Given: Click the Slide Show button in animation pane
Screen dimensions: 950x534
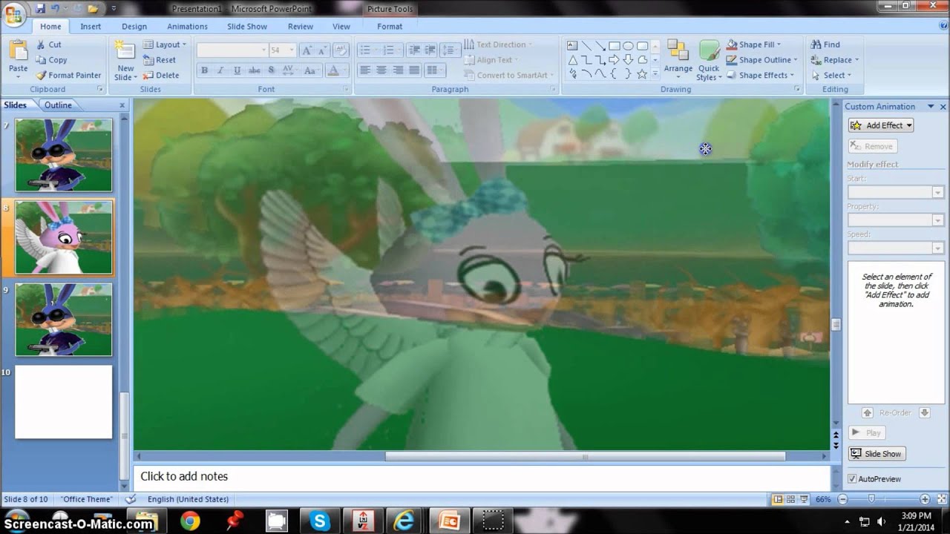Looking at the screenshot, I should pos(877,454).
